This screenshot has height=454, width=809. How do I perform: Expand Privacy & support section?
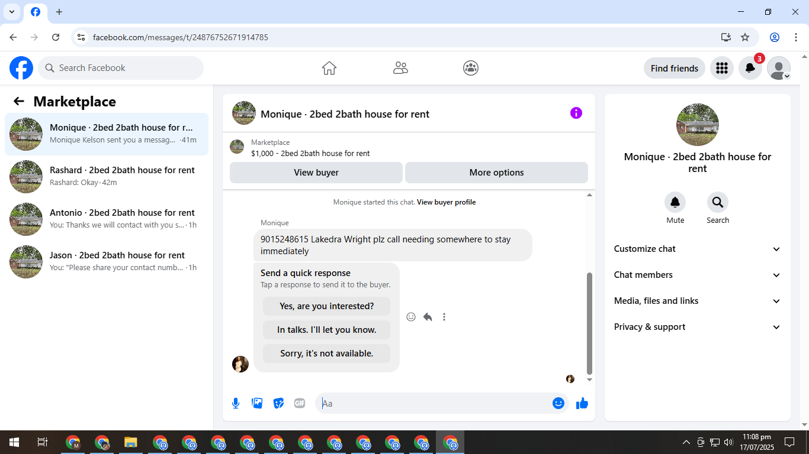pos(698,327)
